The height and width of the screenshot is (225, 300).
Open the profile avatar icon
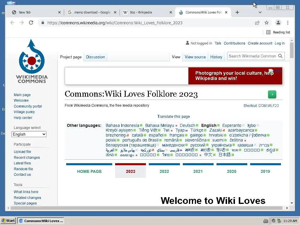[278, 23]
